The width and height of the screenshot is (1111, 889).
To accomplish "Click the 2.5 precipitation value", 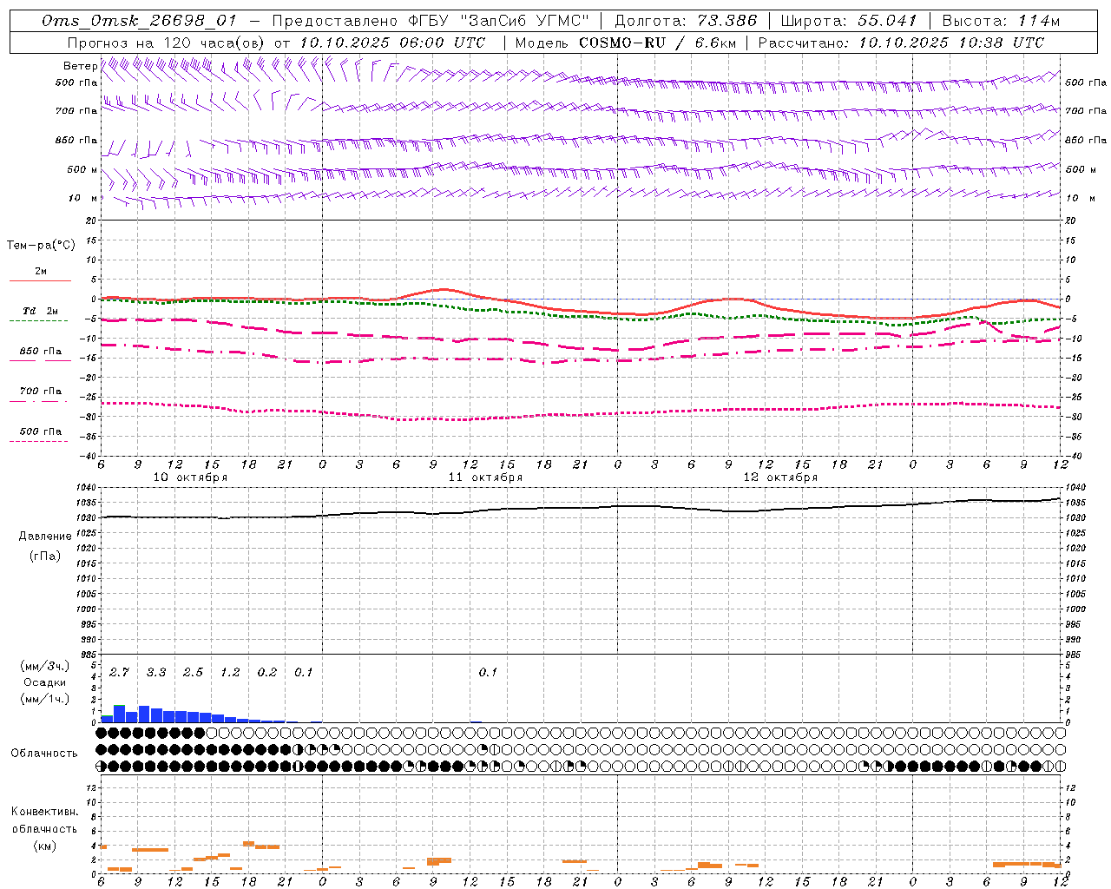I will tap(193, 673).
